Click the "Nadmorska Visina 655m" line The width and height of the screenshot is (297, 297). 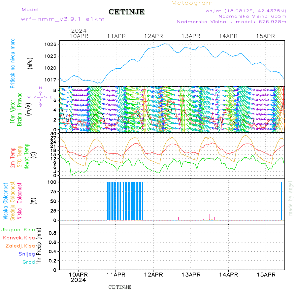point(252,16)
